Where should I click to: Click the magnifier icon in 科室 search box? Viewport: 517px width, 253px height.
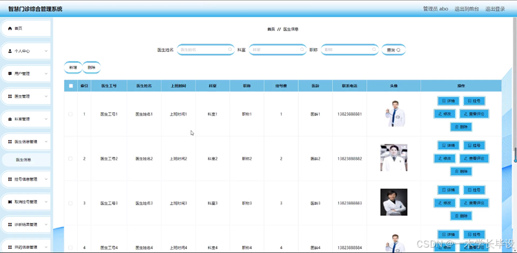coord(302,50)
